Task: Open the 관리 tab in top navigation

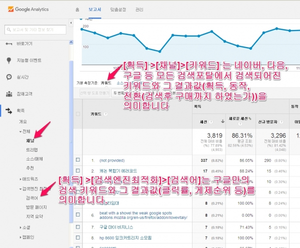Action: point(139,9)
